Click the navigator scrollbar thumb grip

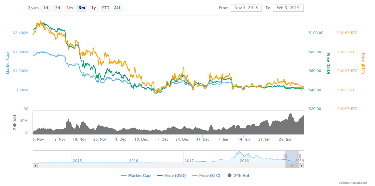point(292,166)
